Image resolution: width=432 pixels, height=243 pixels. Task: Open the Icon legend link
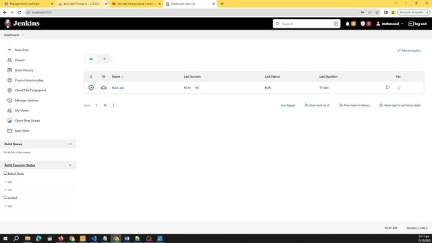288,105
